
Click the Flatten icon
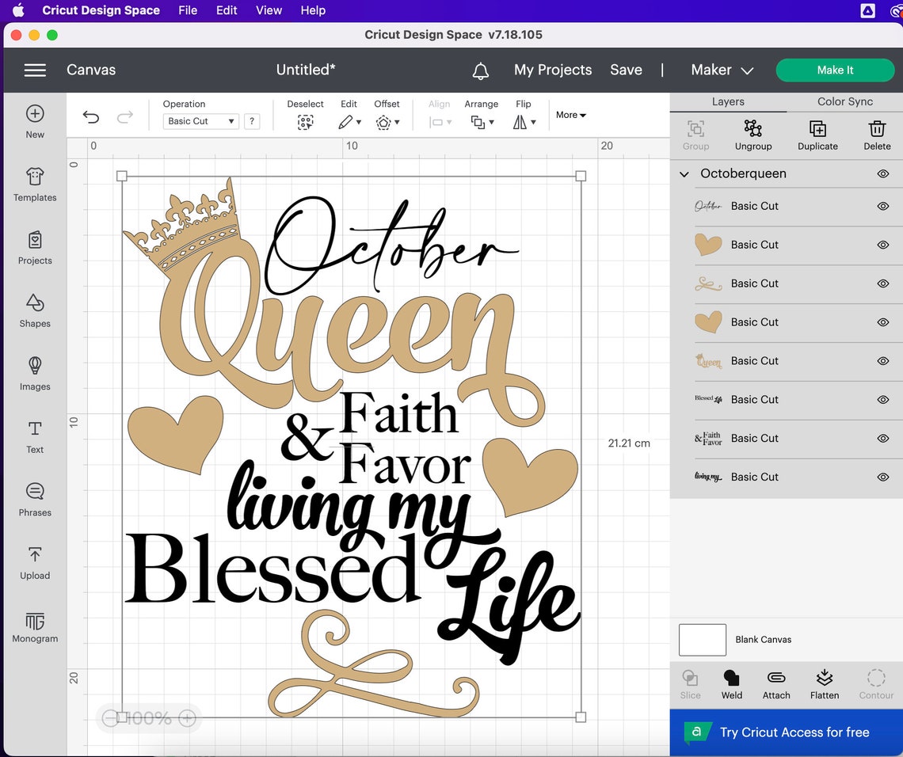pyautogui.click(x=824, y=683)
